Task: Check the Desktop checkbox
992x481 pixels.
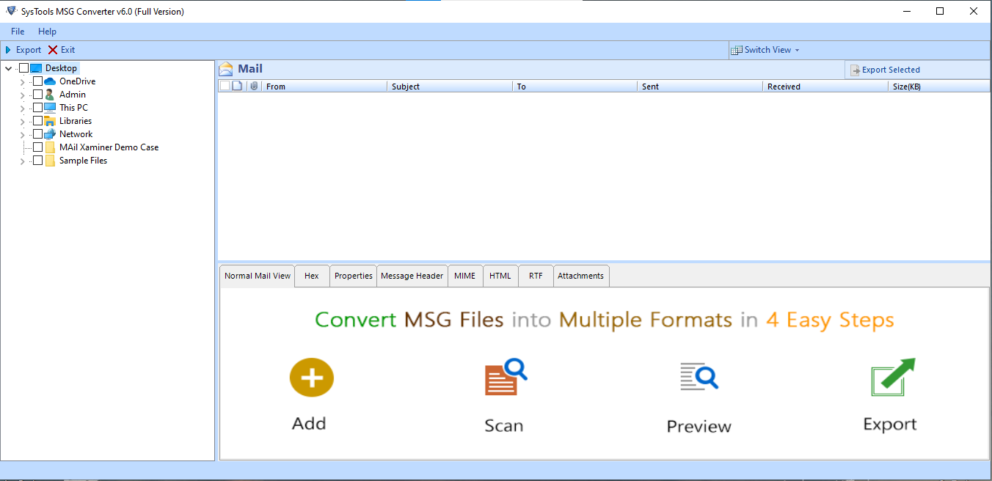Action: 23,68
